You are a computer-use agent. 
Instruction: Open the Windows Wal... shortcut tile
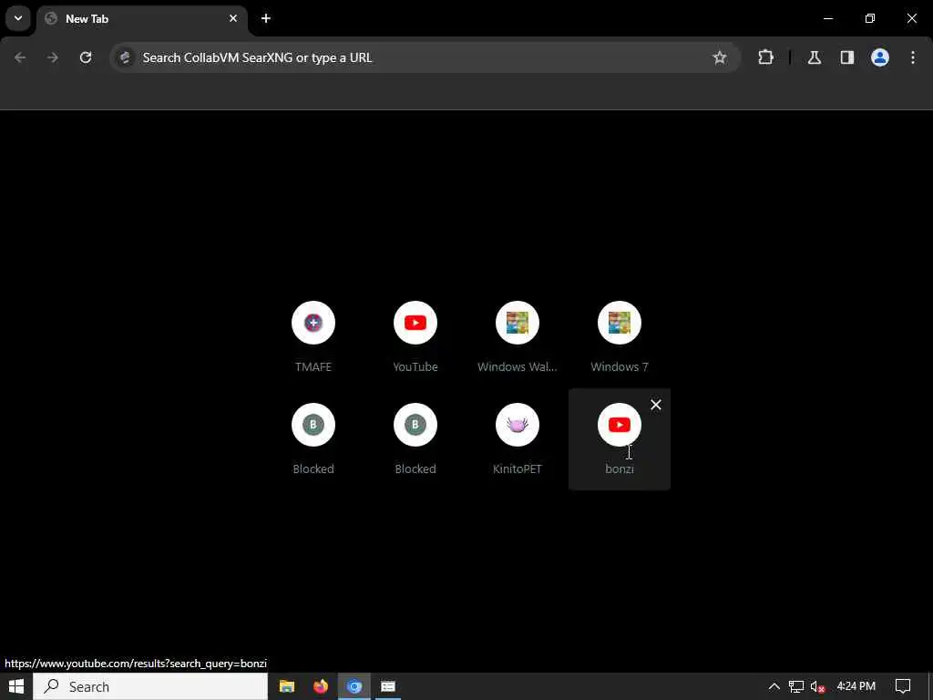coord(518,337)
